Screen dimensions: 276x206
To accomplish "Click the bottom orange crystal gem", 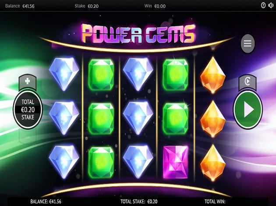I will coord(212,163).
